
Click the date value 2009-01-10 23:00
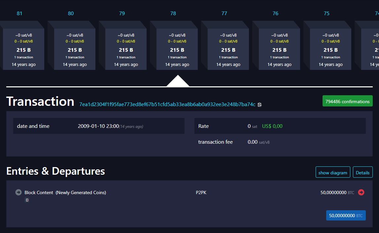[x=98, y=126]
